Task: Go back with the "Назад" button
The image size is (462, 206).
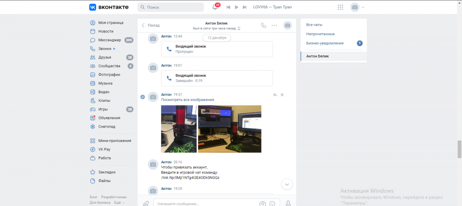Action: pyautogui.click(x=151, y=25)
